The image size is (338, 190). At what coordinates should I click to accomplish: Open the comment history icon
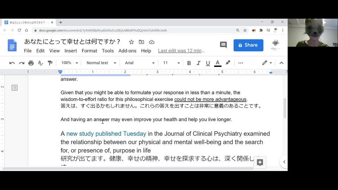[223, 45]
